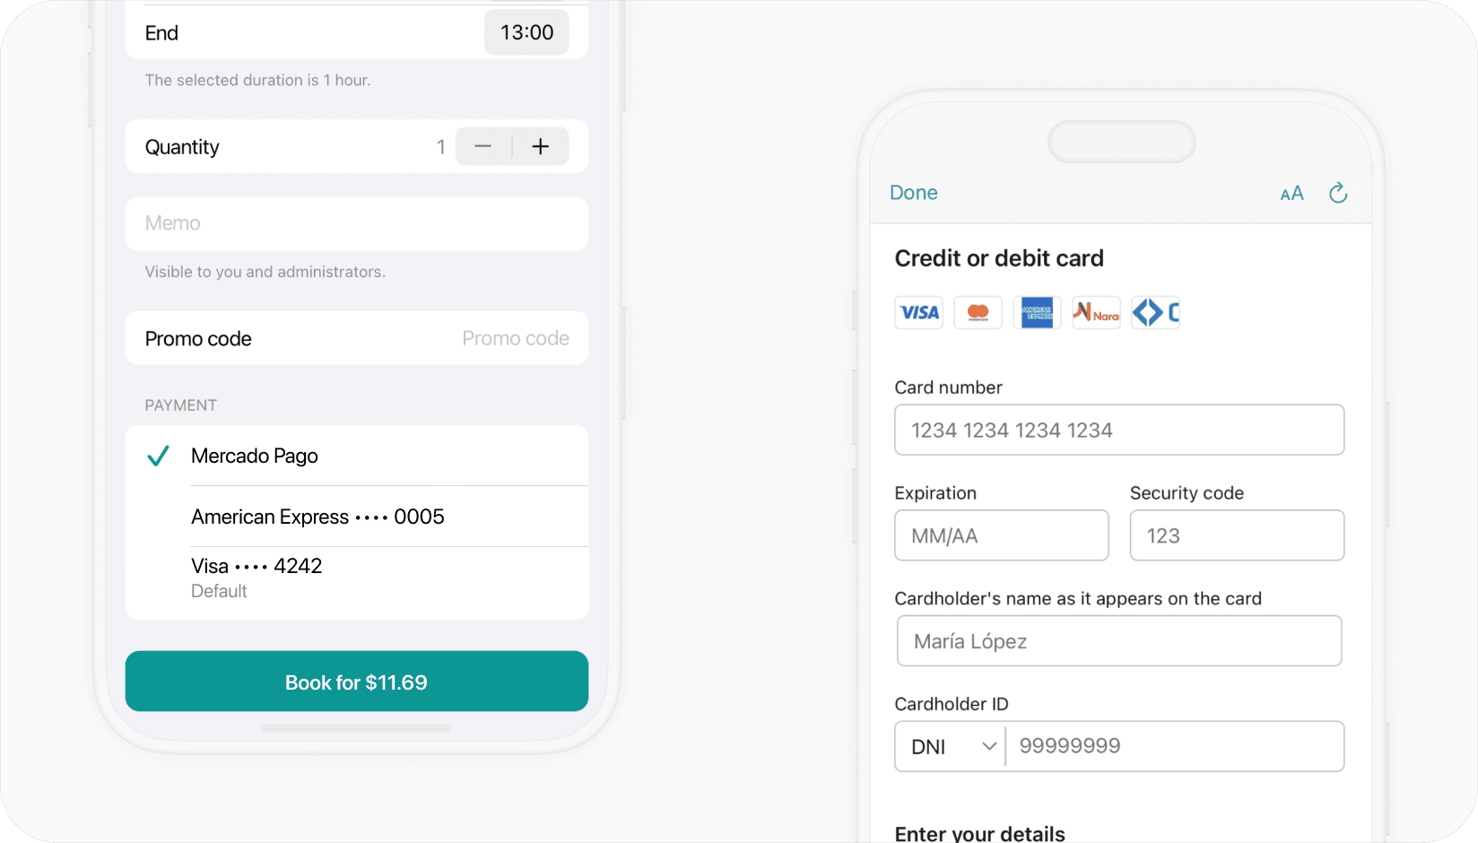Screen dimensions: 1478x843
Task: Open the text size (AA) settings
Action: [1291, 193]
